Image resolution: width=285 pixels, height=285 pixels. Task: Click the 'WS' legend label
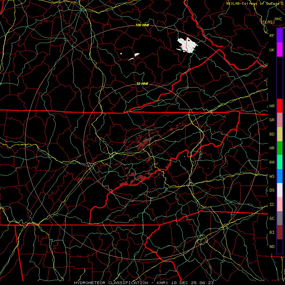click(272, 176)
